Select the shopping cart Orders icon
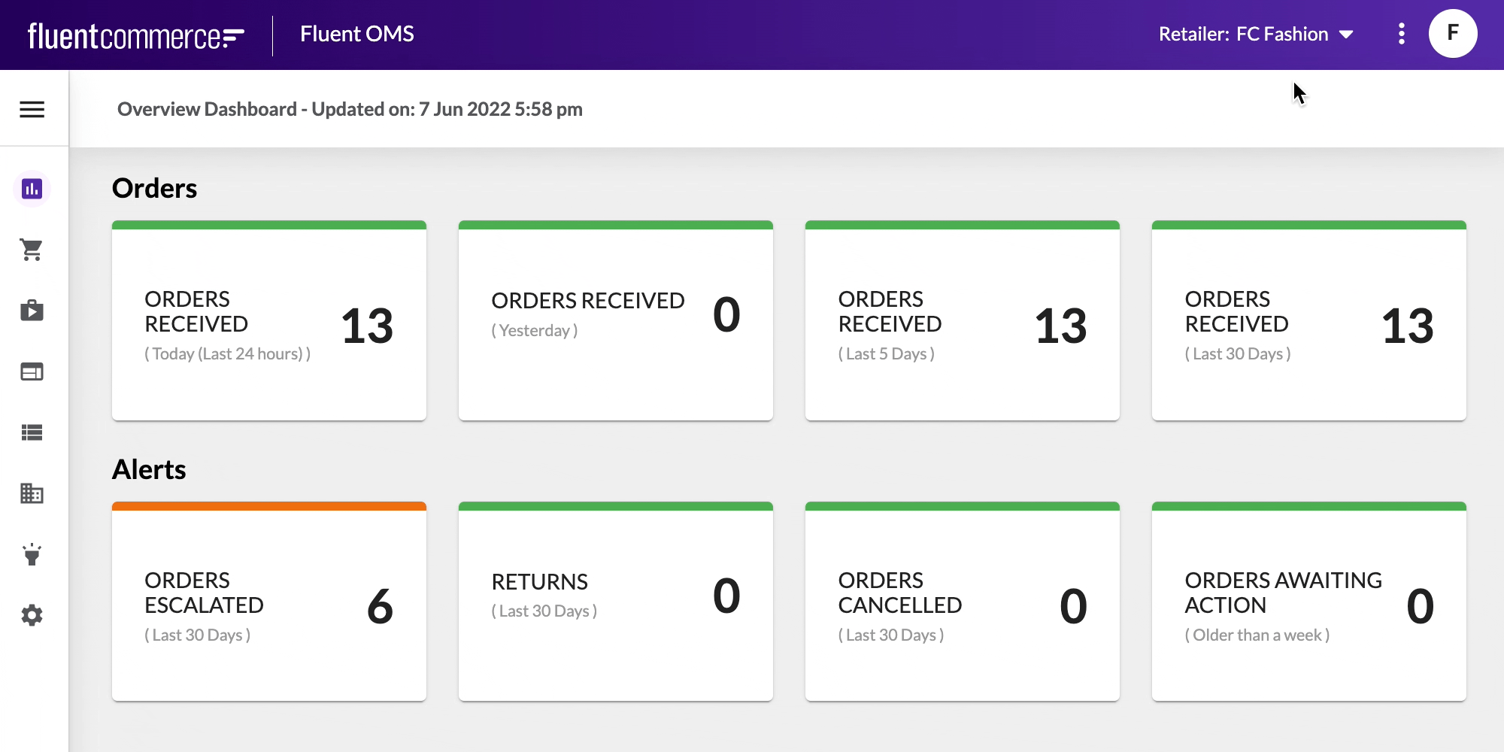Viewport: 1504px width, 752px height. 31,250
